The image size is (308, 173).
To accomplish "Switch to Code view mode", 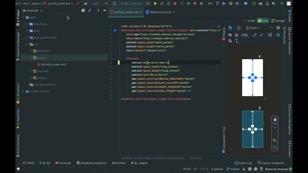I will pos(249,21).
